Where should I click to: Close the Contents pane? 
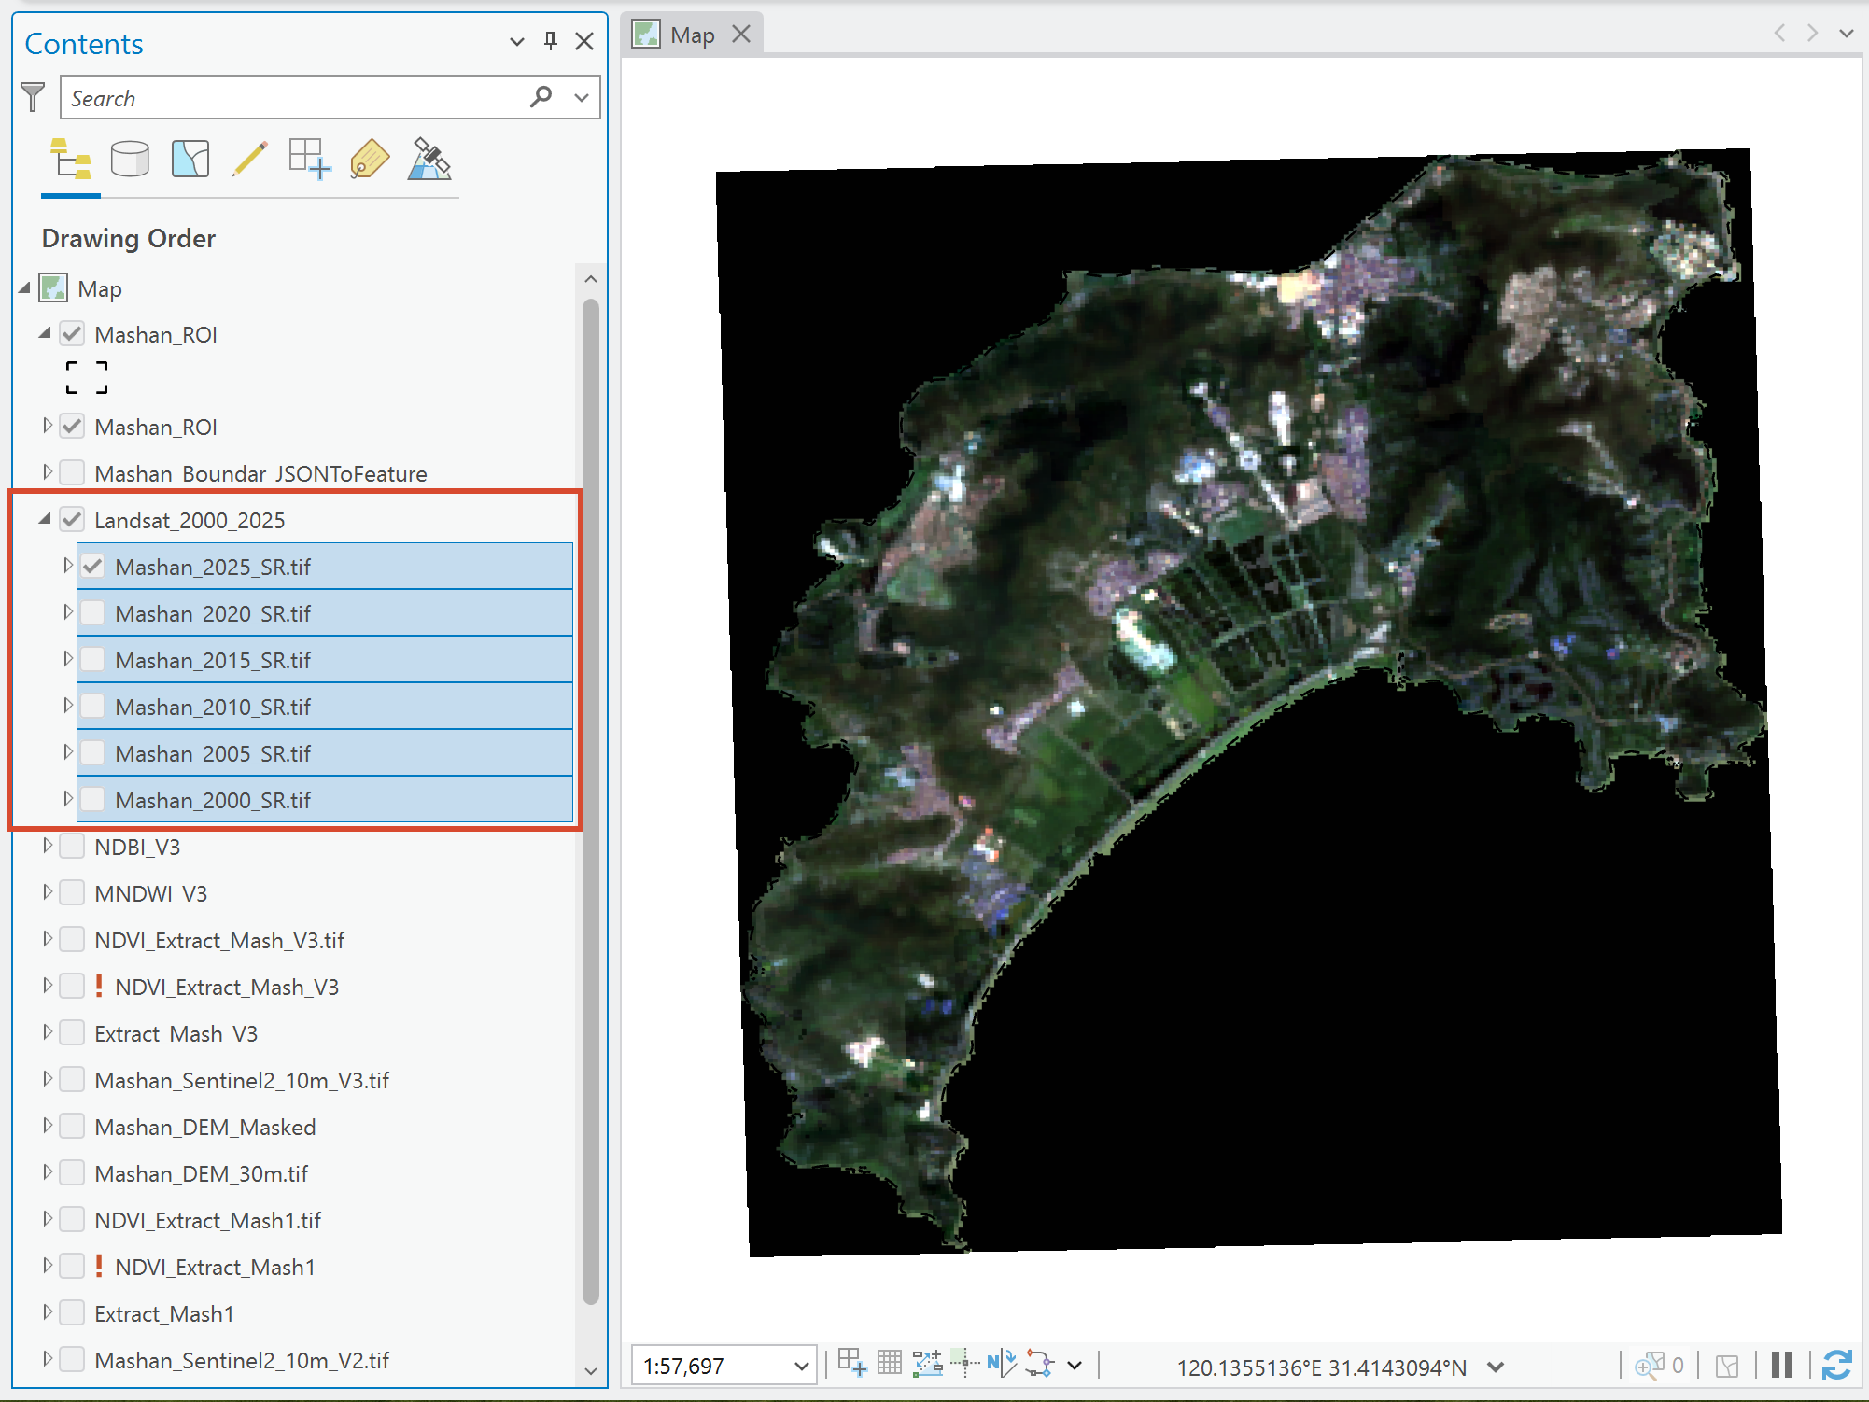pos(584,41)
